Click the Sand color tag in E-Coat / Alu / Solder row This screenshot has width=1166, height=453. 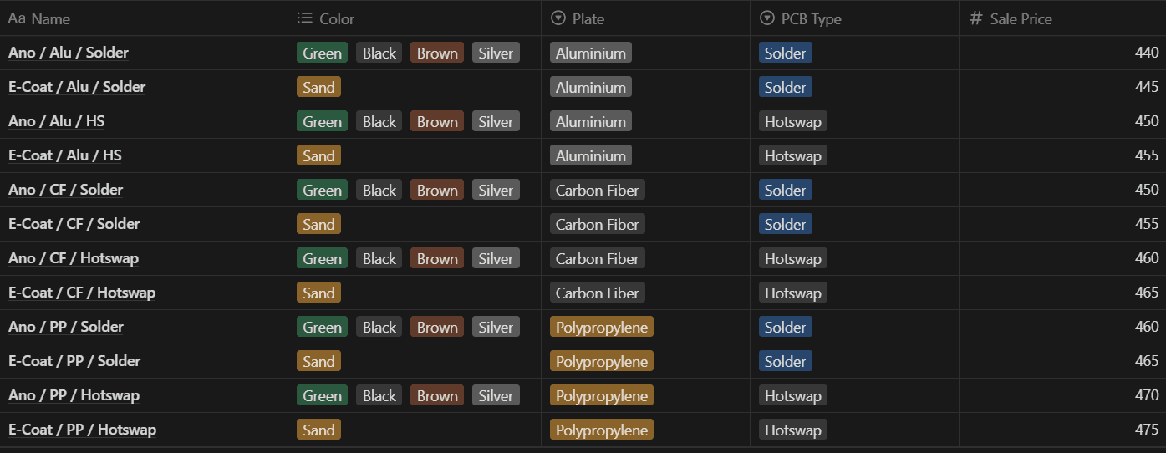pos(318,88)
